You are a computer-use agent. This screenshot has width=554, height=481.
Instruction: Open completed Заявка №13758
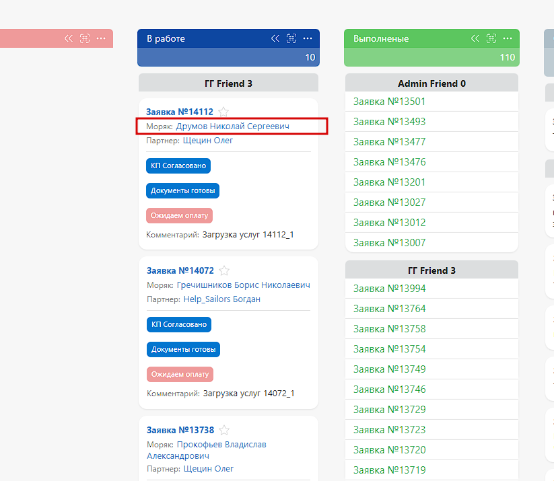point(389,329)
